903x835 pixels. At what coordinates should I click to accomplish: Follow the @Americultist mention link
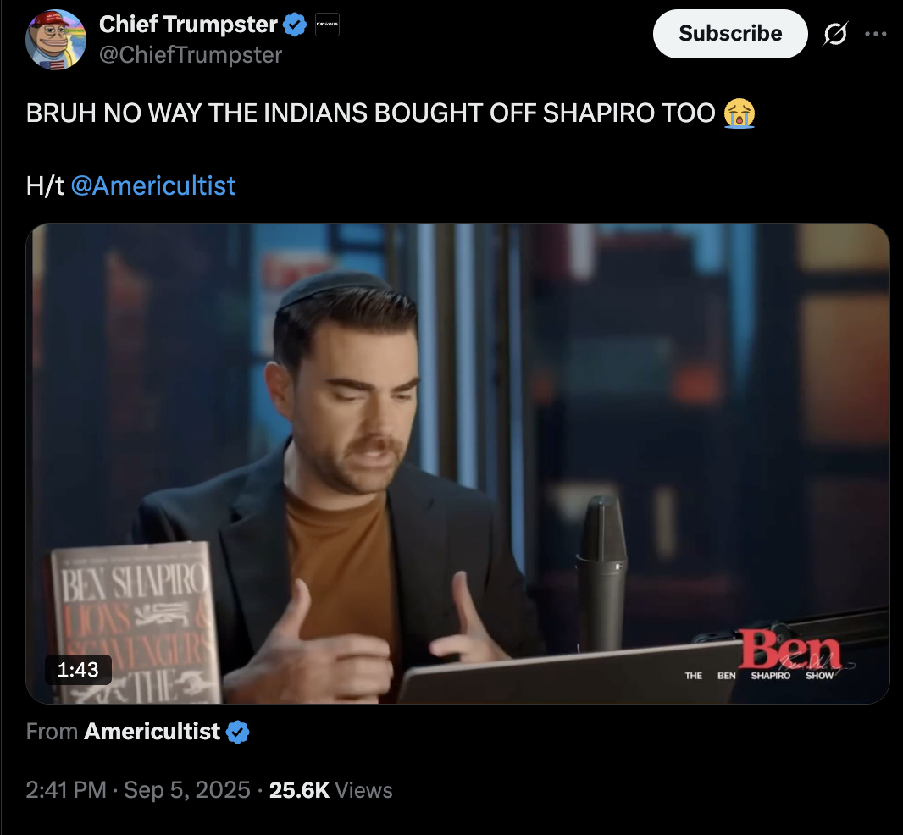[x=153, y=186]
